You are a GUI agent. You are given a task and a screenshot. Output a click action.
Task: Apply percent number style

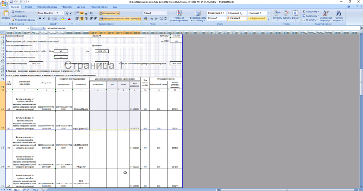(x=151, y=18)
